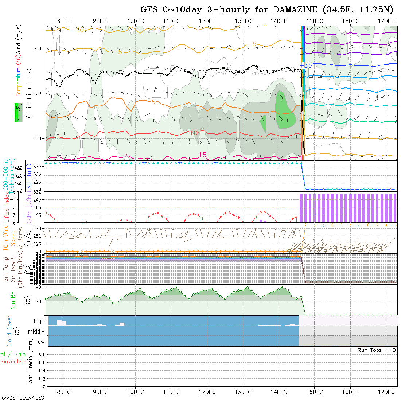The height and width of the screenshot is (401, 401).
Task: Click the "Run Total = 0" precipitation text
Action: point(377,350)
